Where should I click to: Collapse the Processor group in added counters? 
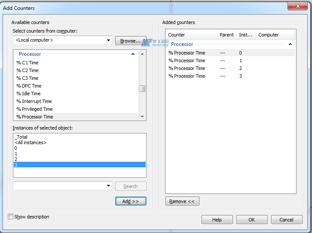point(291,44)
